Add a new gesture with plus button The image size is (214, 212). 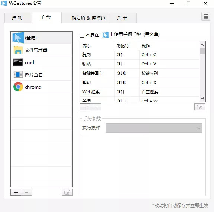[x=85, y=107]
